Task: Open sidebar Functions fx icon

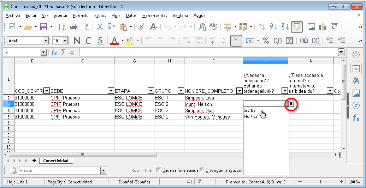Action: pos(356,118)
